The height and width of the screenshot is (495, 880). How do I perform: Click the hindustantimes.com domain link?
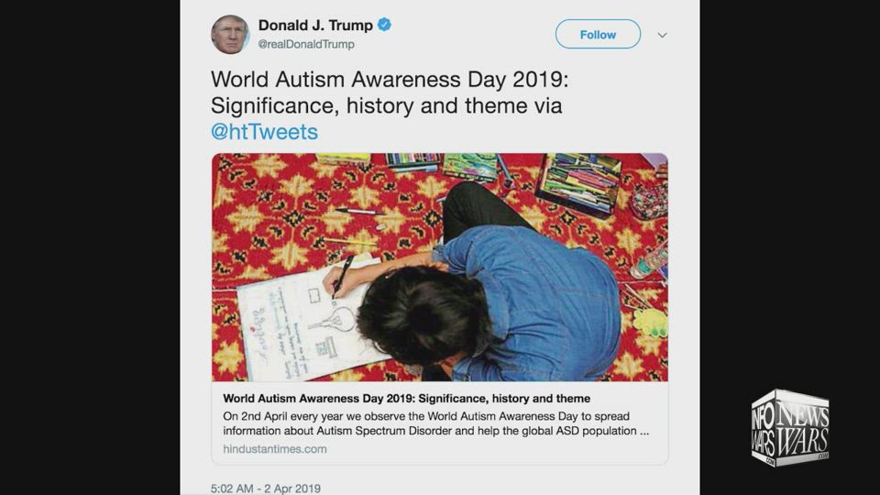point(275,449)
